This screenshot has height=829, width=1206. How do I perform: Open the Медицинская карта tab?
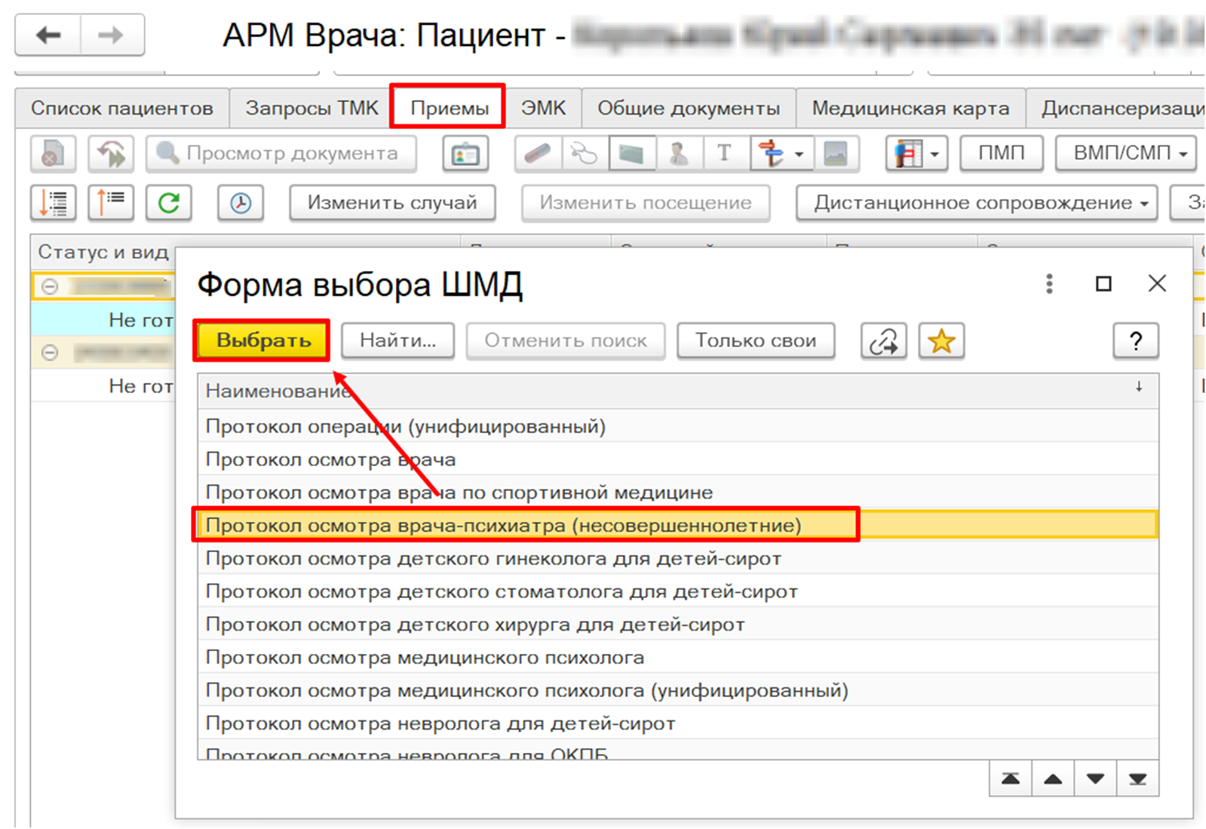coord(910,109)
